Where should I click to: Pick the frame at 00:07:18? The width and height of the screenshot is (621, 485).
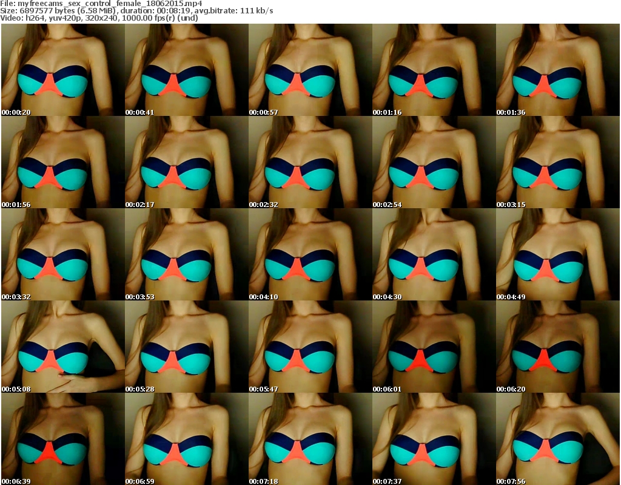coord(310,439)
